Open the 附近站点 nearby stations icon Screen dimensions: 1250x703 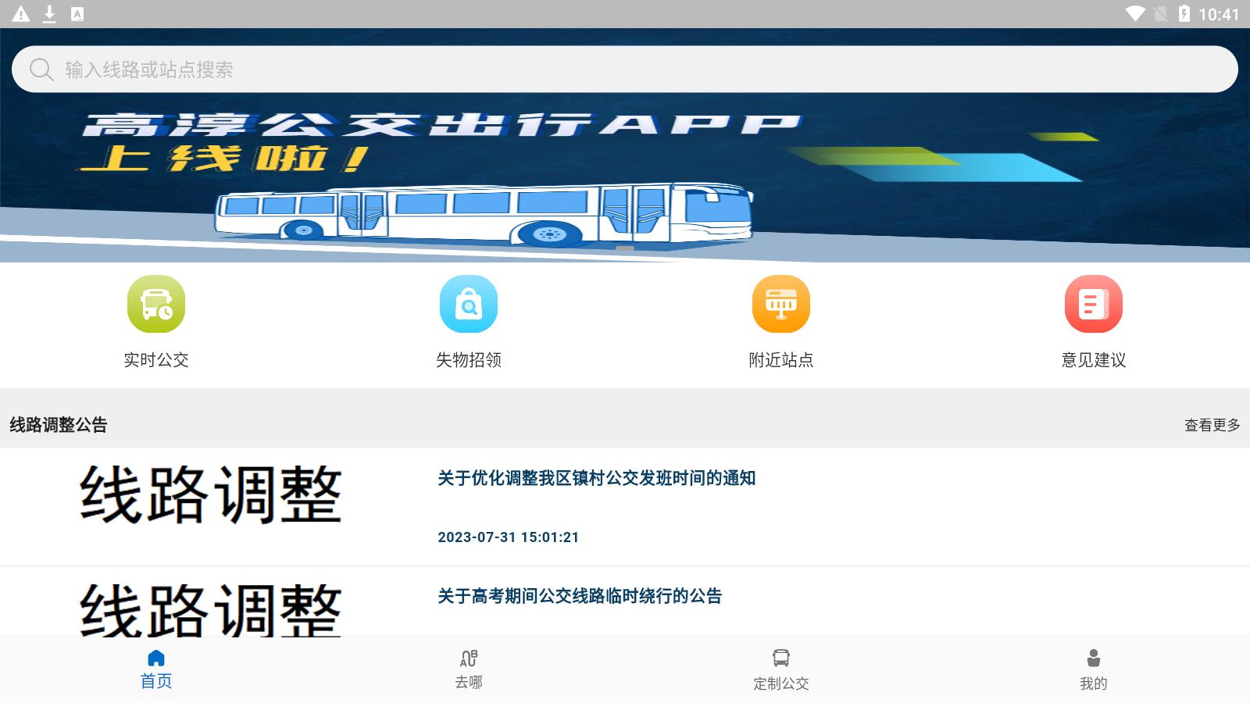781,304
